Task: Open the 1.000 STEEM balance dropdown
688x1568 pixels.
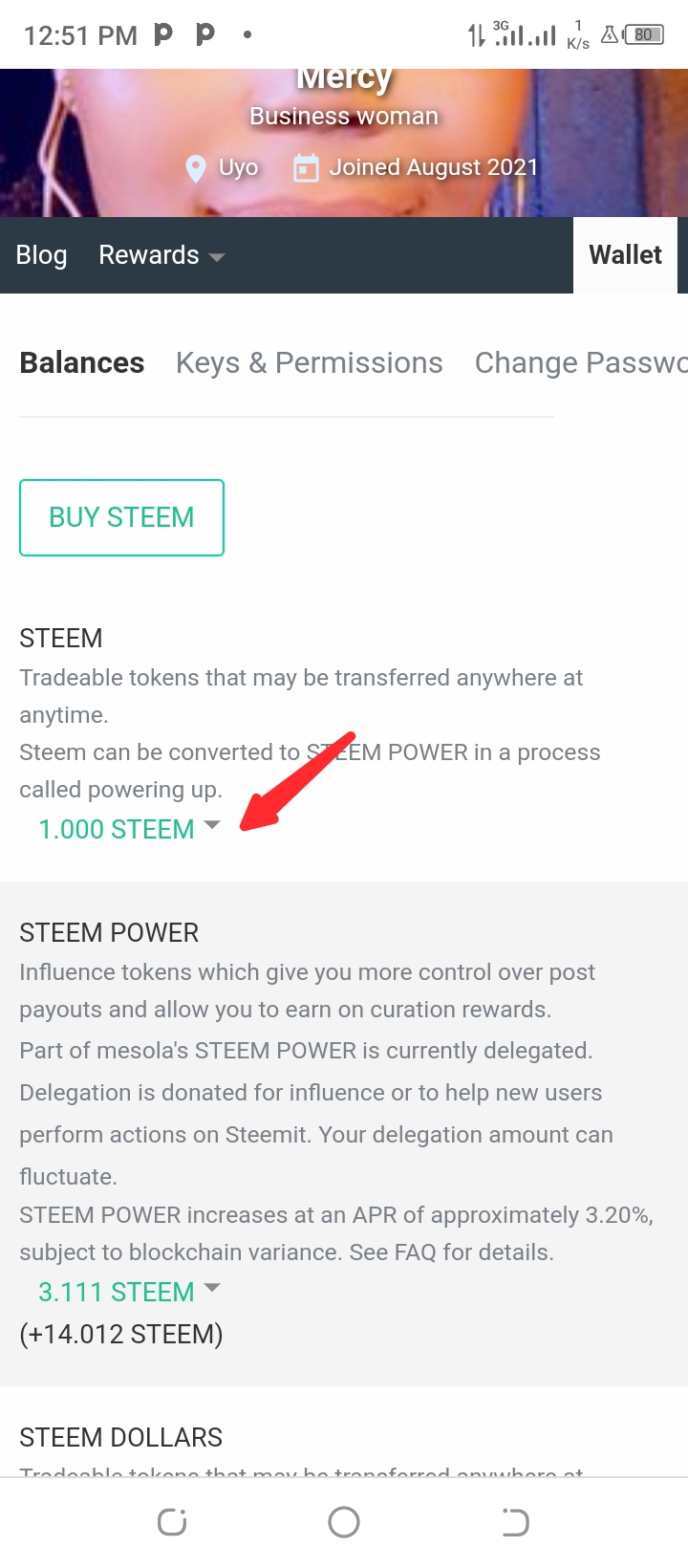Action: 129,829
